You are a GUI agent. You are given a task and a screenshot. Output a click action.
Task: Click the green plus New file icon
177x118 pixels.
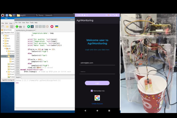pos(17,27)
